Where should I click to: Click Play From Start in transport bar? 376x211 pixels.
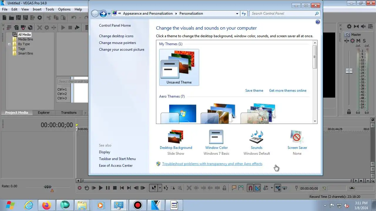(94, 188)
